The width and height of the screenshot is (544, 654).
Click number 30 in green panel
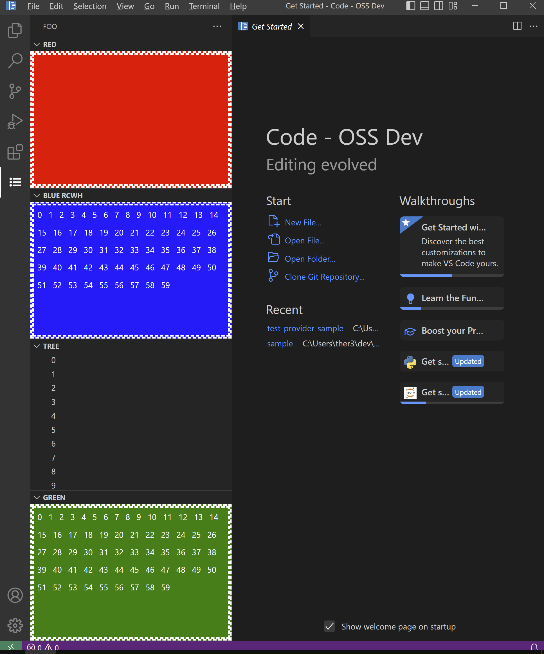(x=88, y=552)
